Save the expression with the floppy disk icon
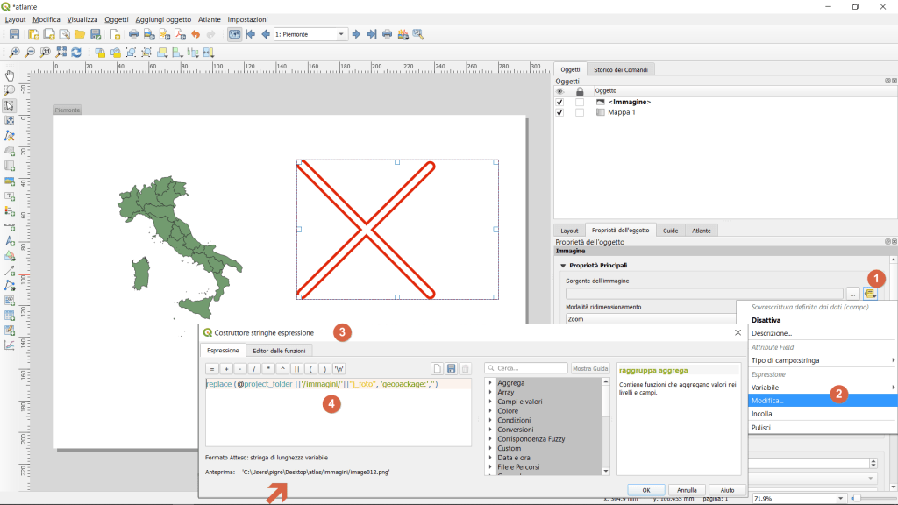This screenshot has height=505, width=898. point(451,368)
